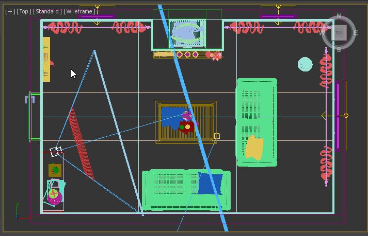Click the N compass label on ViewCube
368x236 pixels.
[x=339, y=16]
